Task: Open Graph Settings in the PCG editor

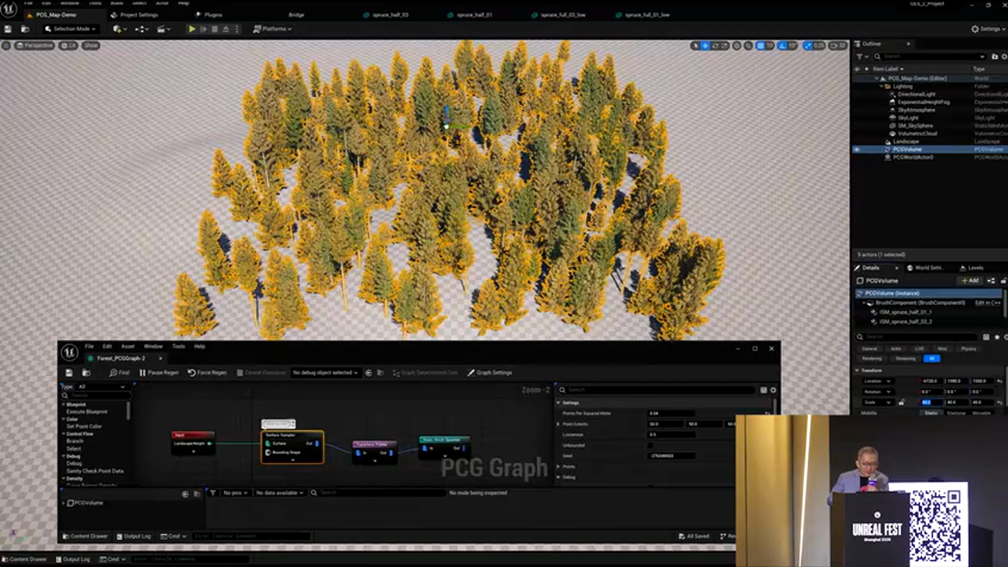Action: [x=490, y=372]
